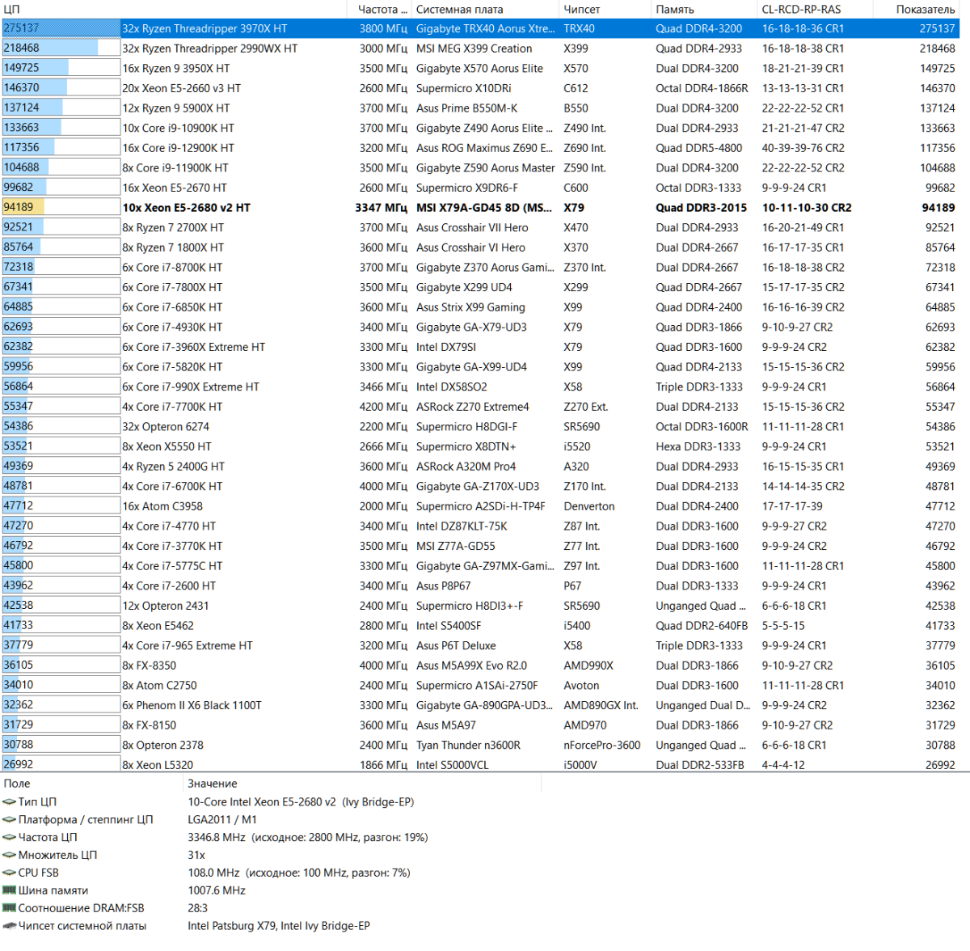
Task: Click Gigabyte Z370 Aorus Gami... motherboard cell
Action: point(485,268)
